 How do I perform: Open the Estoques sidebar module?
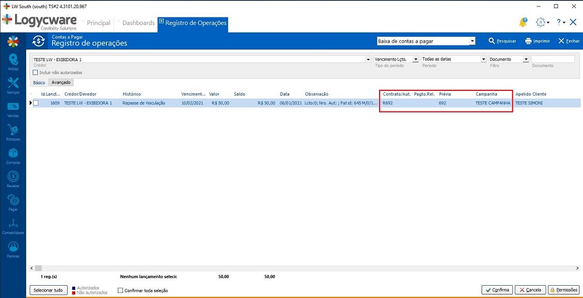pos(13,132)
